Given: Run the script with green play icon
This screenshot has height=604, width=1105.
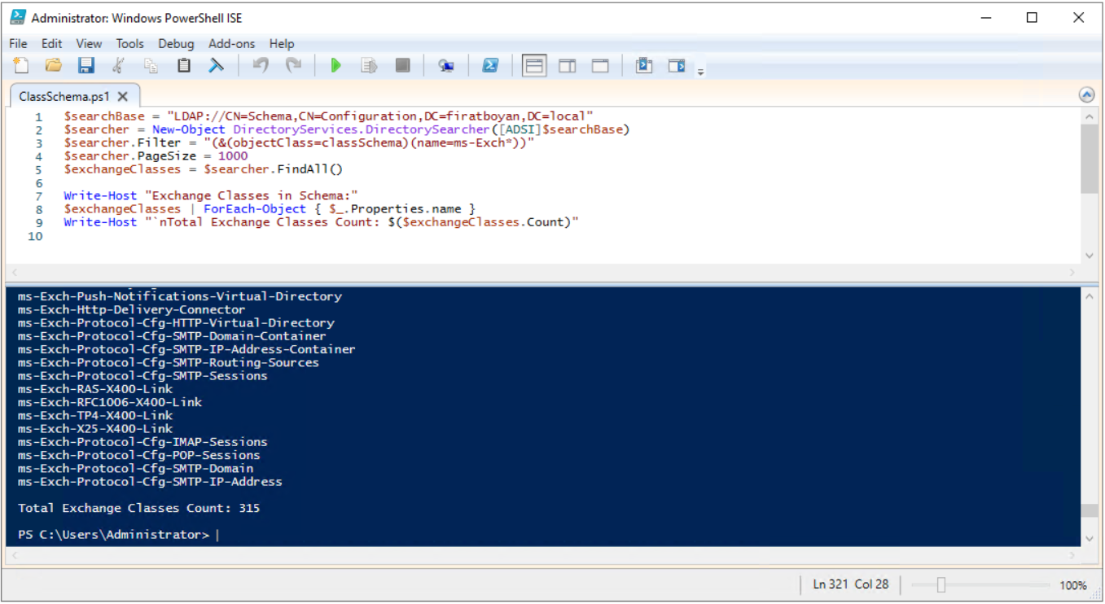Looking at the screenshot, I should (x=336, y=66).
